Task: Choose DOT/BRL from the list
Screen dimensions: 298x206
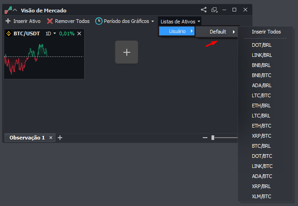Action: [x=262, y=45]
